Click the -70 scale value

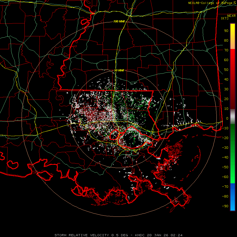[225, 187]
